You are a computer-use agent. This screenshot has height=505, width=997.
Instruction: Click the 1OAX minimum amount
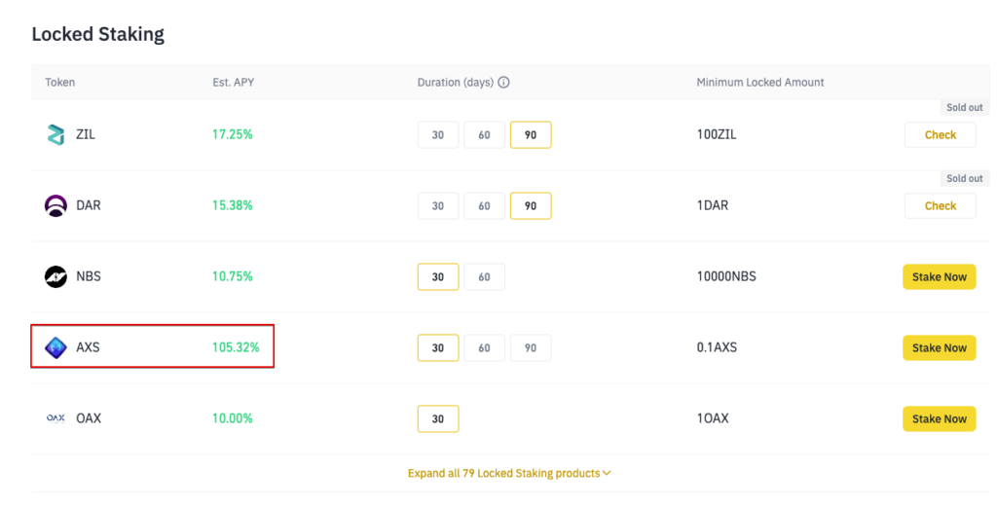713,418
